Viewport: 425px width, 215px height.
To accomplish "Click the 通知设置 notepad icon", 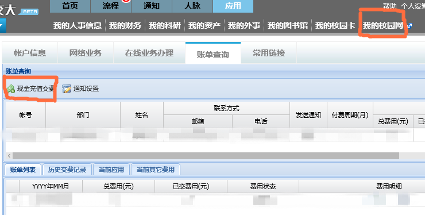I will tap(67, 89).
